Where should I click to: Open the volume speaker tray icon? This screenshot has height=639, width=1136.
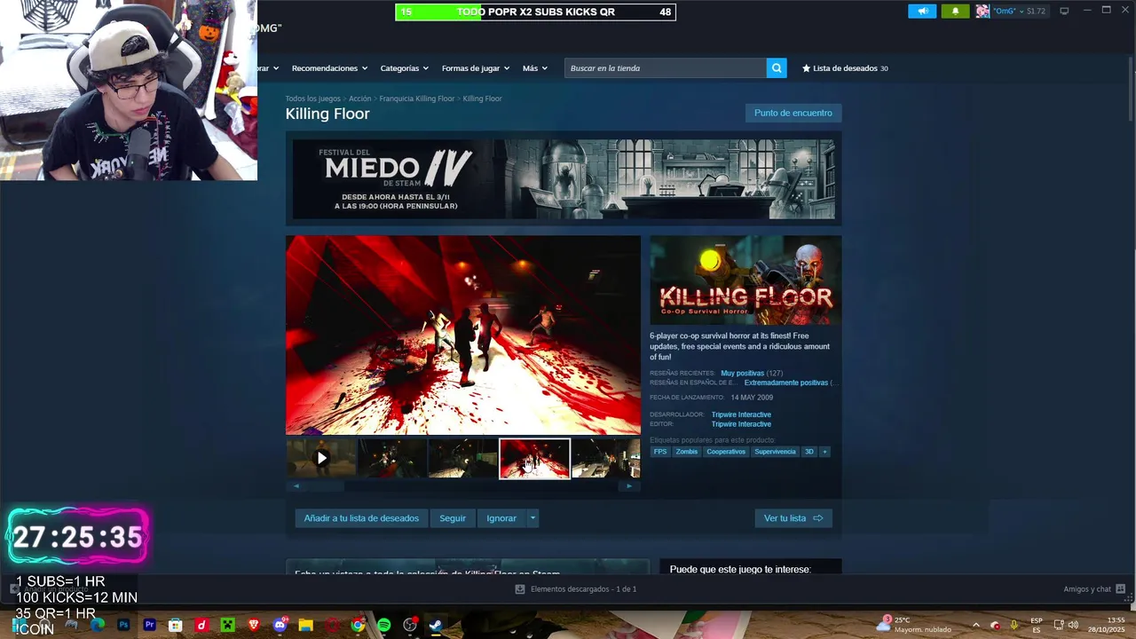(x=1073, y=625)
